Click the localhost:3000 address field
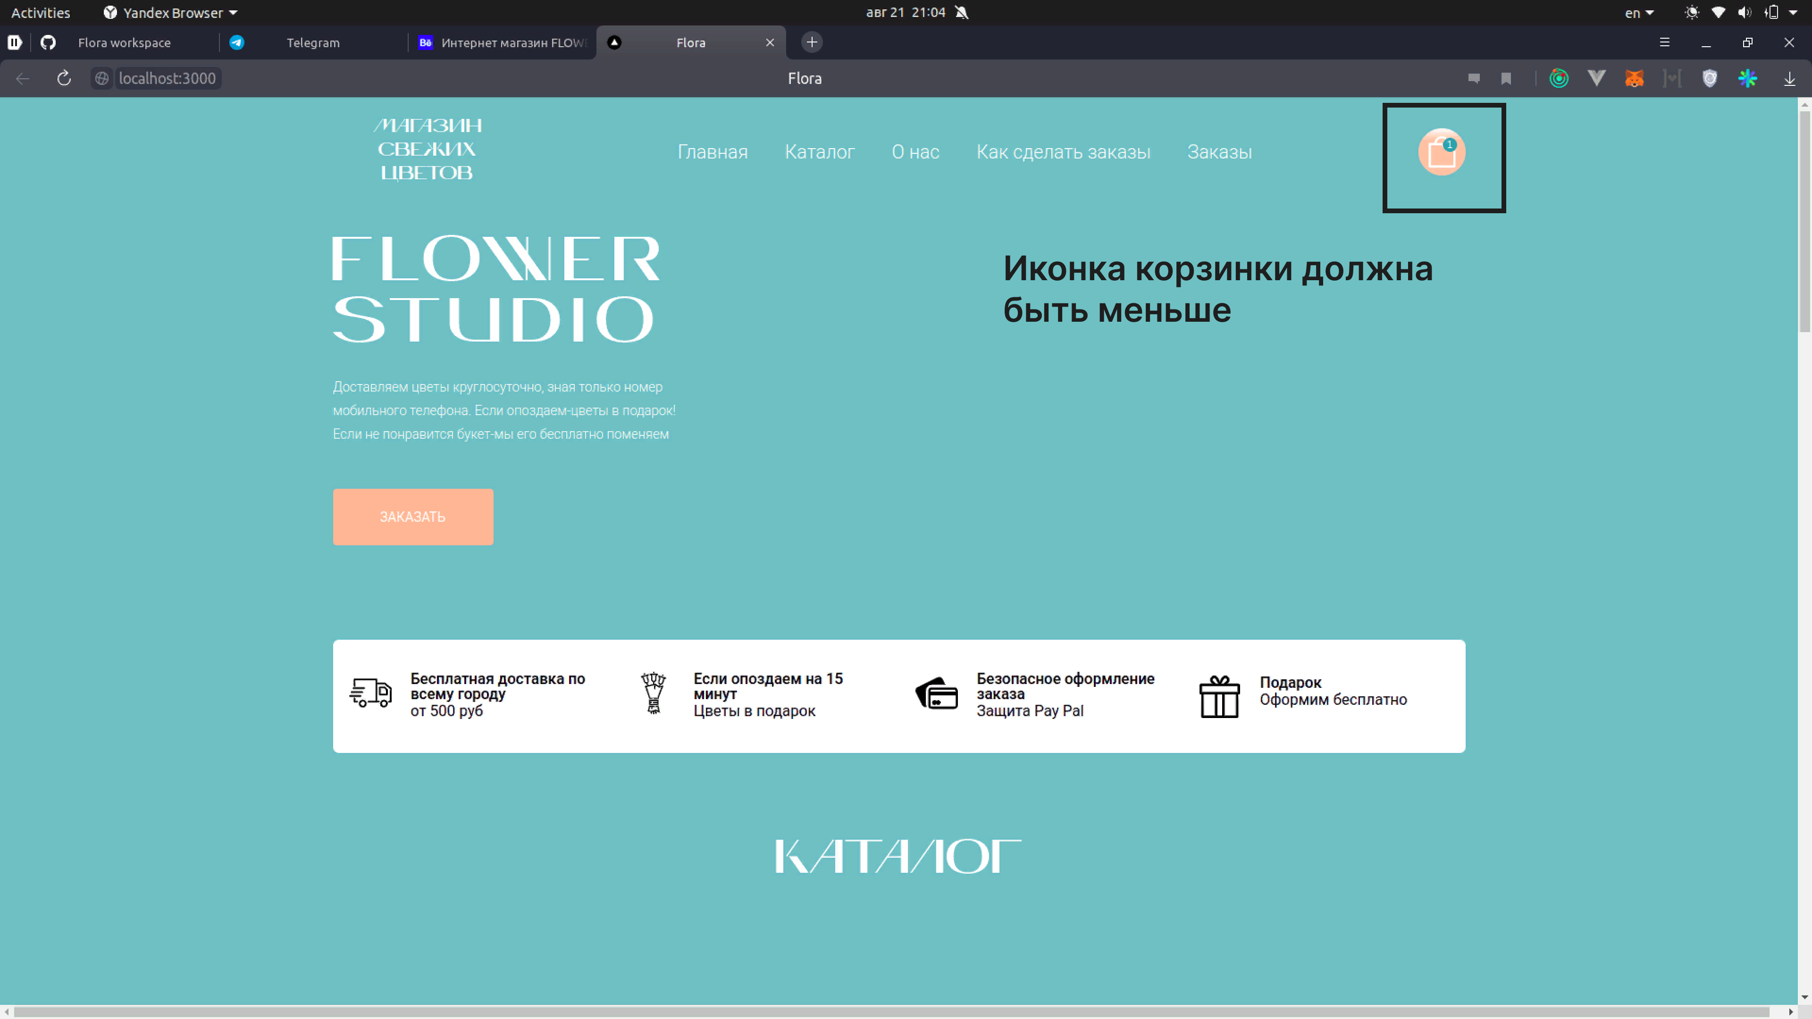The height and width of the screenshot is (1019, 1812). point(168,78)
